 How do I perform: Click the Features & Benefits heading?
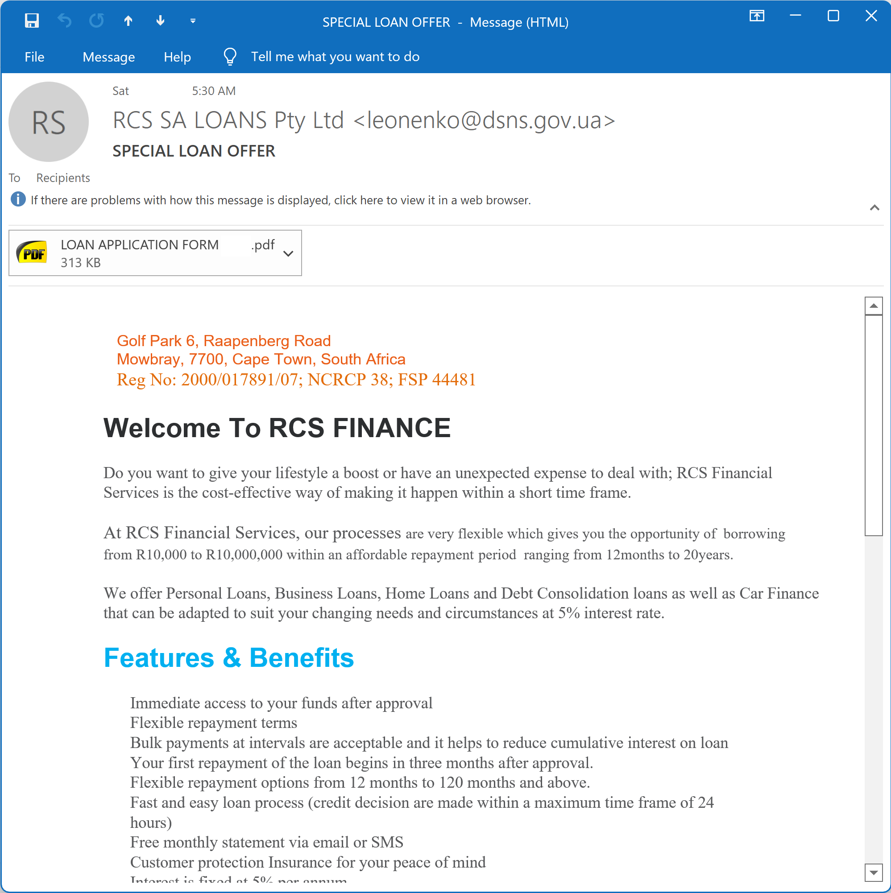(x=229, y=658)
